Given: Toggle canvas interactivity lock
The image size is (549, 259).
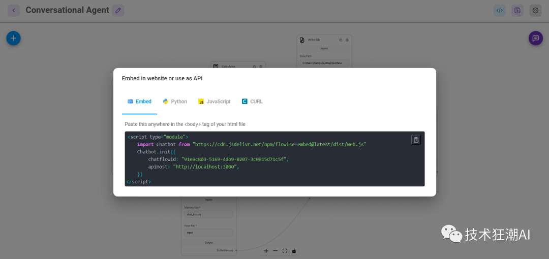Looking at the screenshot, I should click(x=294, y=251).
